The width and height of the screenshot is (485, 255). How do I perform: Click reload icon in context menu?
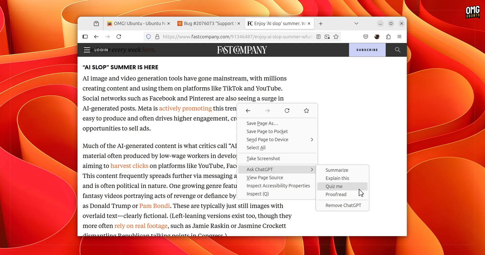287,111
